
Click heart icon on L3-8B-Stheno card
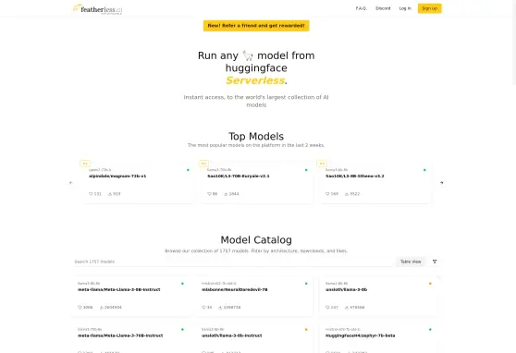tap(327, 194)
